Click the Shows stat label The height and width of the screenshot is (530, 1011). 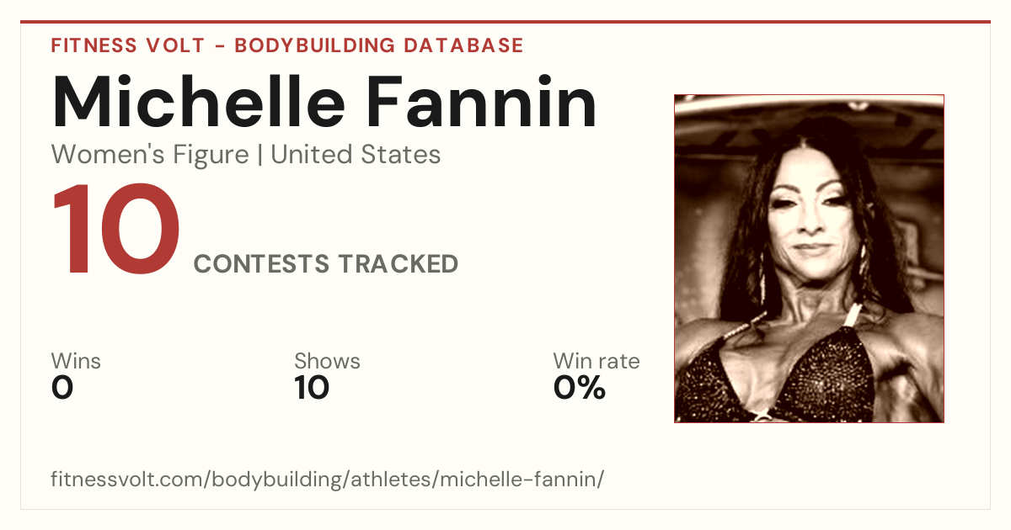click(x=327, y=362)
